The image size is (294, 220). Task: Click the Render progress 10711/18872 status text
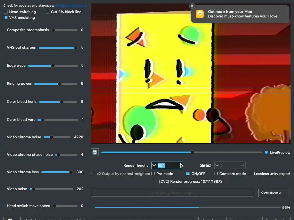click(x=191, y=181)
